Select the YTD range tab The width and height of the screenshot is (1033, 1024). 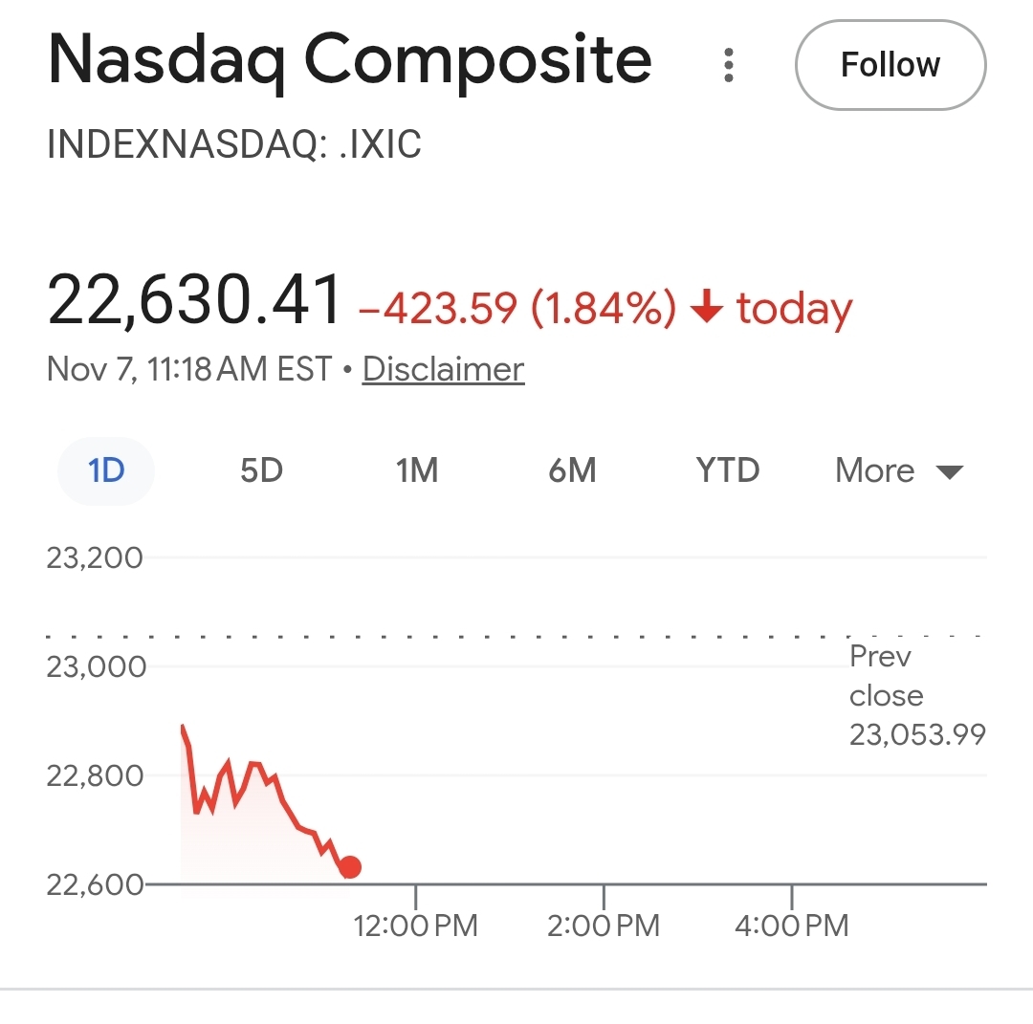(x=727, y=470)
